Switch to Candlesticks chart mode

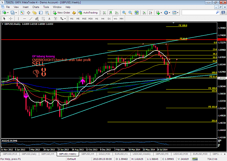(x=111, y=13)
